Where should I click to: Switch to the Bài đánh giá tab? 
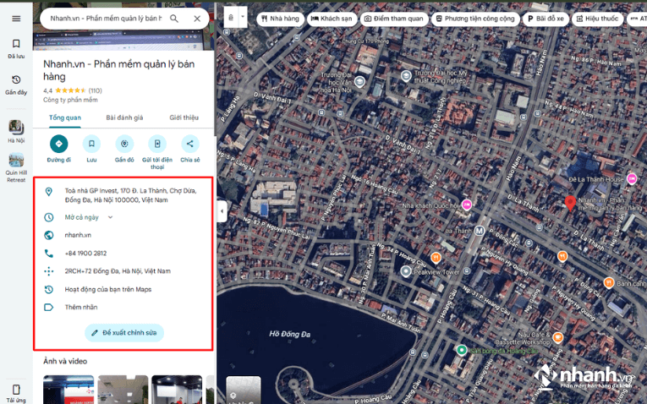tap(124, 117)
